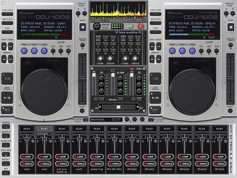Click the right deck CUE button
This screenshot has width=237, height=178.
(x=155, y=79)
